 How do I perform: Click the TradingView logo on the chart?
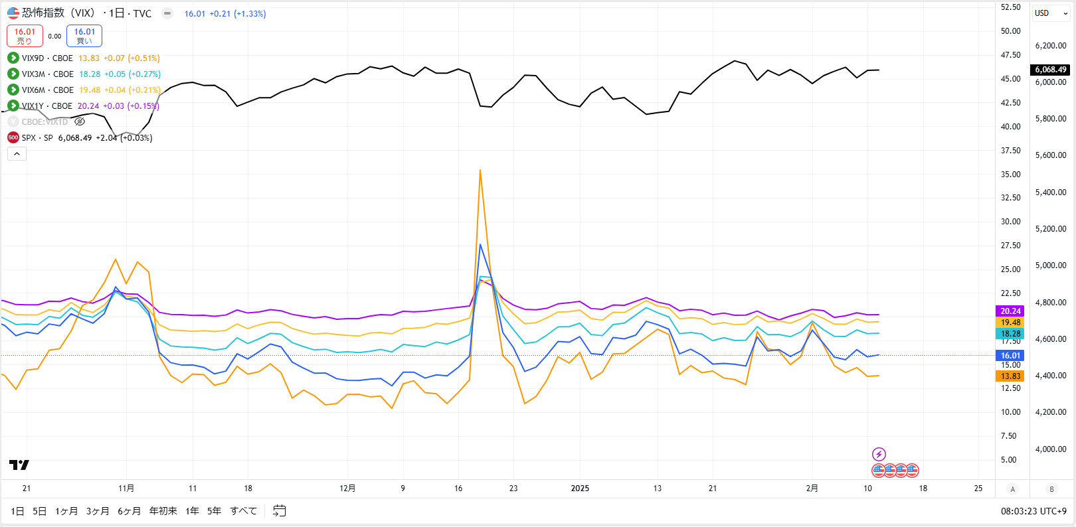click(19, 465)
